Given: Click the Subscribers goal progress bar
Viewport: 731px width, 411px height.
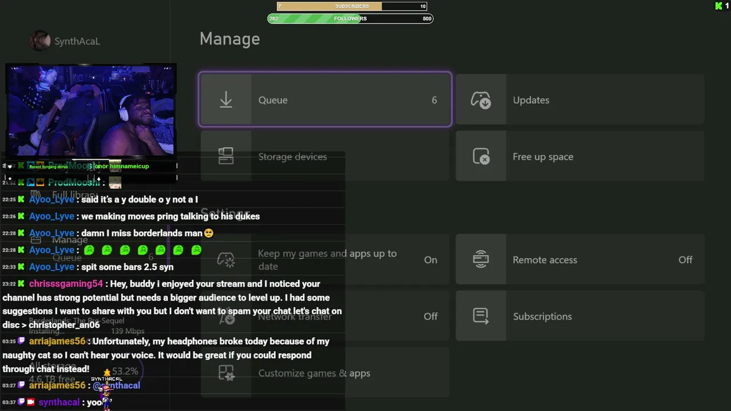Looking at the screenshot, I should click(x=352, y=6).
